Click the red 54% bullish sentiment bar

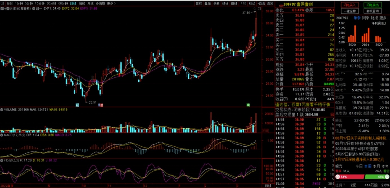[349, 177]
